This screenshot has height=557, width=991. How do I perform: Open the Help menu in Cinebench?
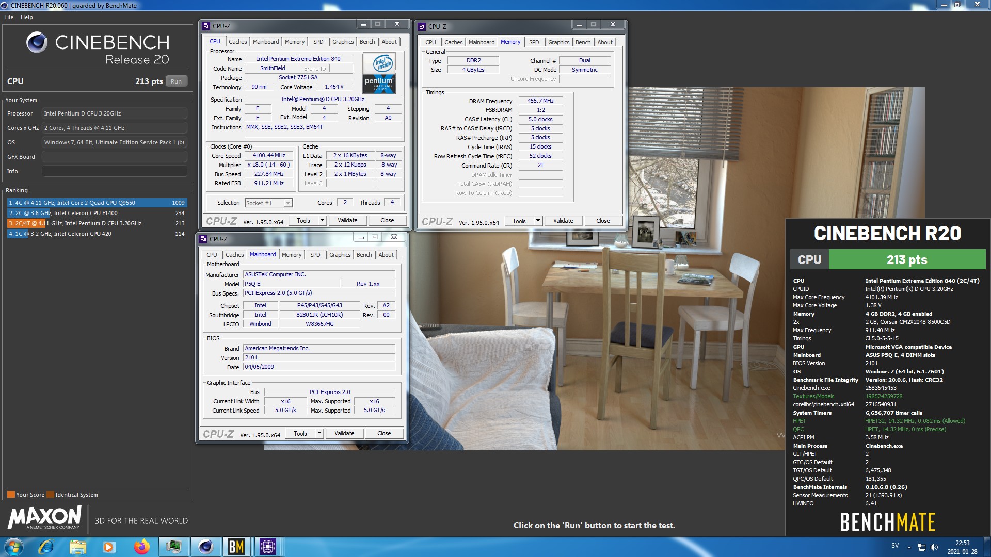(27, 17)
